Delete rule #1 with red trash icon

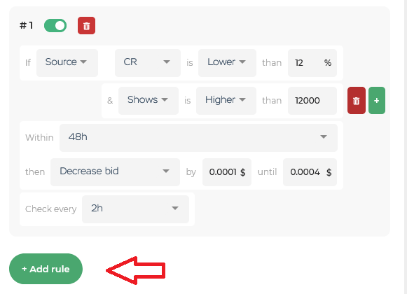tap(86, 26)
